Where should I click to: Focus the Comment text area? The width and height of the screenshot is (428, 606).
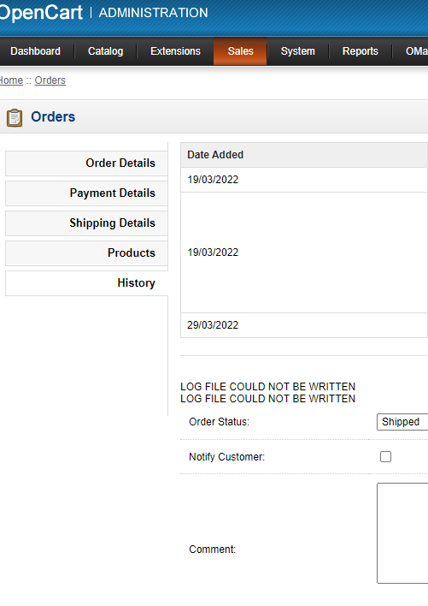(402, 533)
